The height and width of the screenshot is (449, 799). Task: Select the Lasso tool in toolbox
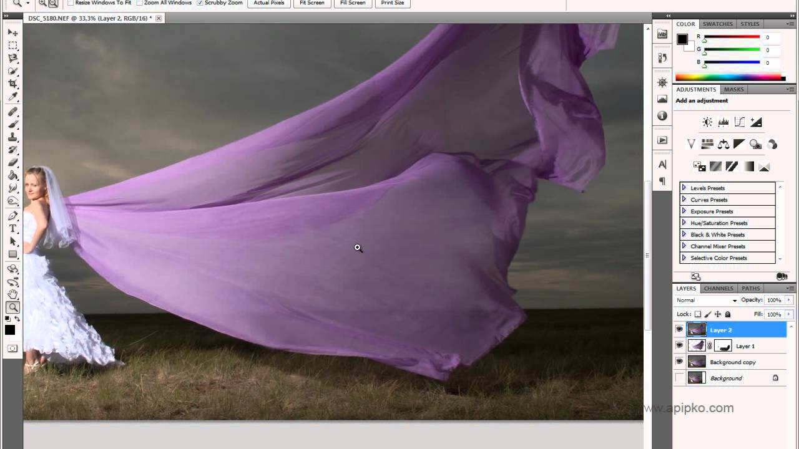point(12,58)
